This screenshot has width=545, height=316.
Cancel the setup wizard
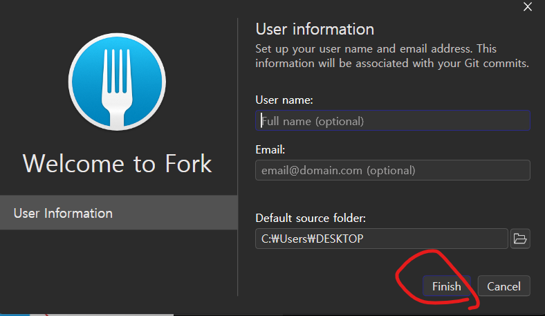coord(504,286)
